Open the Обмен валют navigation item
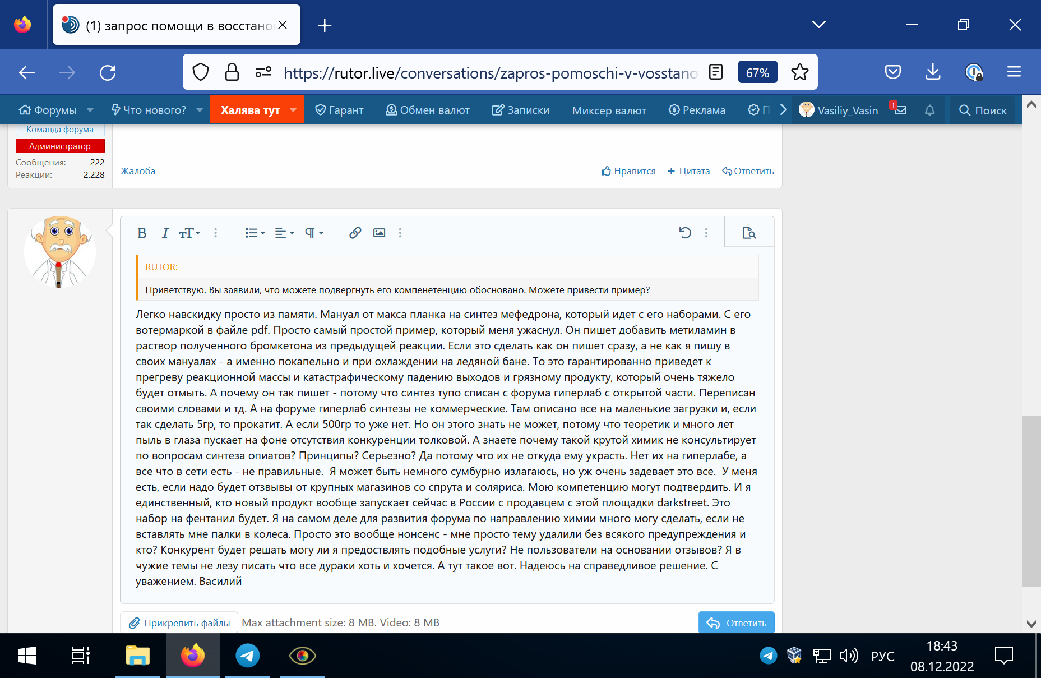 [x=428, y=110]
